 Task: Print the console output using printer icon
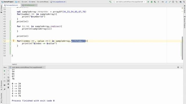tap(8, 84)
